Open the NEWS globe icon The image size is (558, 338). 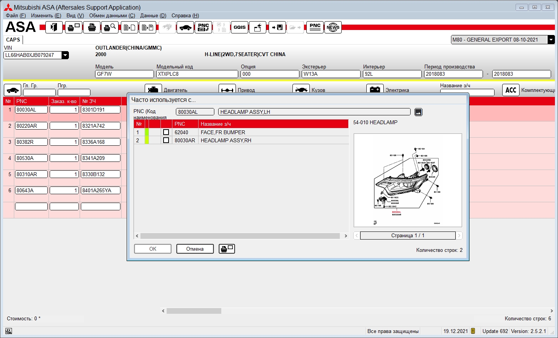(333, 27)
